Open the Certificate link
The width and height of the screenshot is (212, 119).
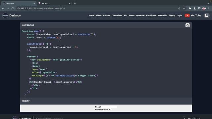151,16
